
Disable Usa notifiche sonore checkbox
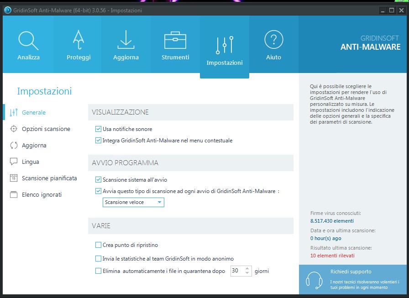click(x=98, y=129)
